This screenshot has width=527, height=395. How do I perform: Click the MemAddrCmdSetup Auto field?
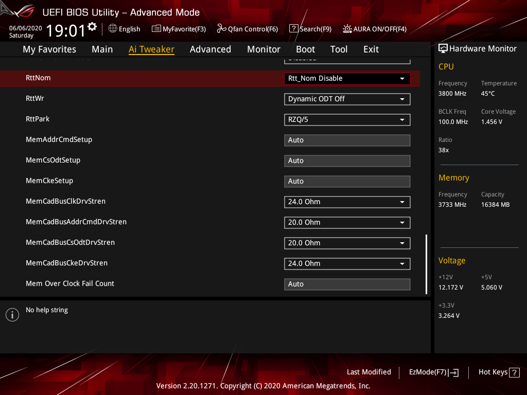[347, 140]
